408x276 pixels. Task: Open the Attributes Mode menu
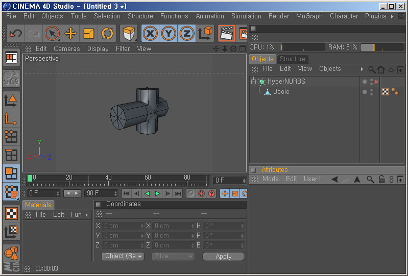click(x=270, y=179)
